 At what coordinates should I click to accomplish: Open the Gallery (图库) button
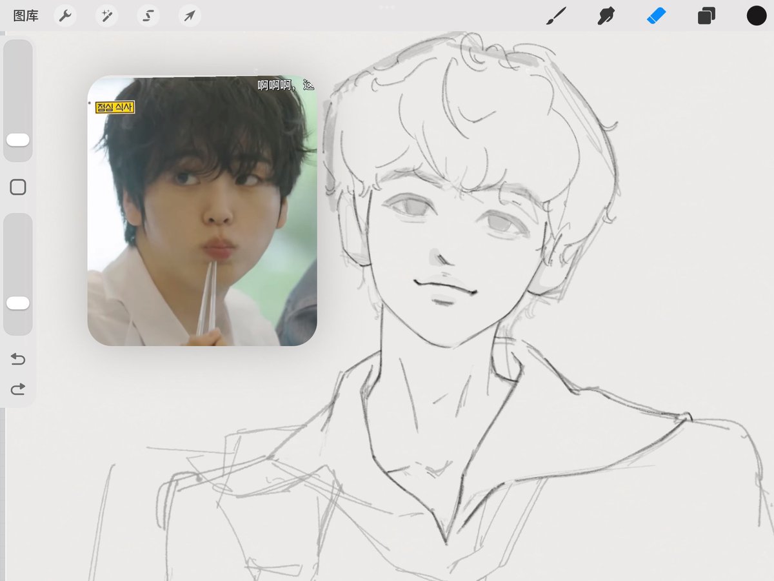point(26,15)
